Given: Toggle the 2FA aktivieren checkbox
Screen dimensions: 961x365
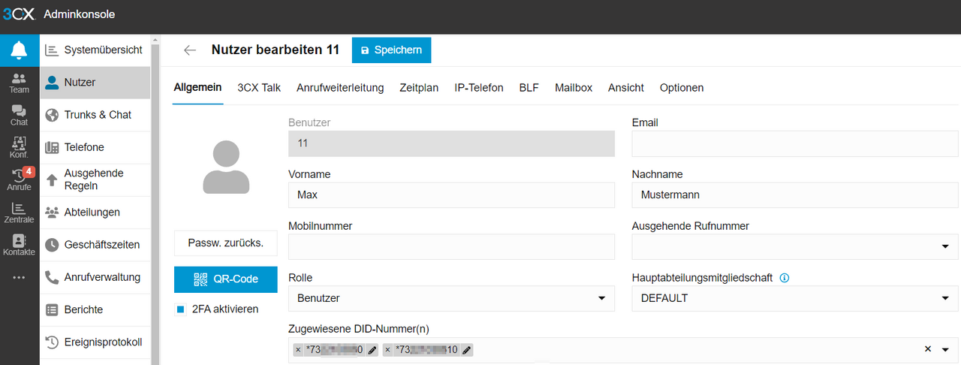Looking at the screenshot, I should [180, 309].
